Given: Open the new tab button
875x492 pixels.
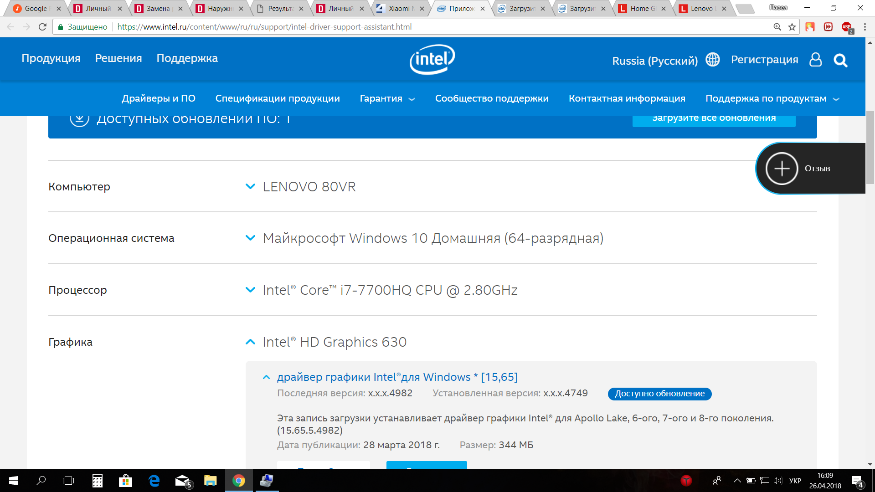Looking at the screenshot, I should pos(745,9).
